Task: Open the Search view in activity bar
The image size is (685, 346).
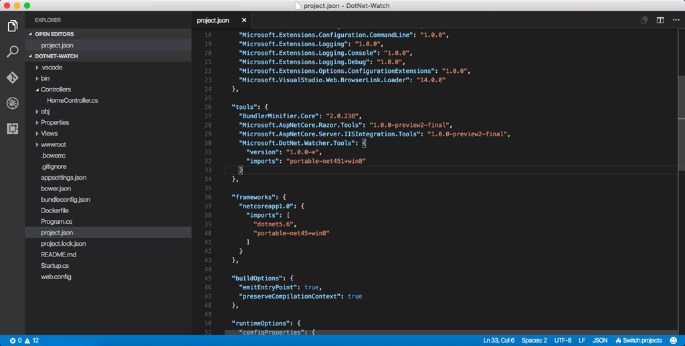Action: tap(12, 51)
